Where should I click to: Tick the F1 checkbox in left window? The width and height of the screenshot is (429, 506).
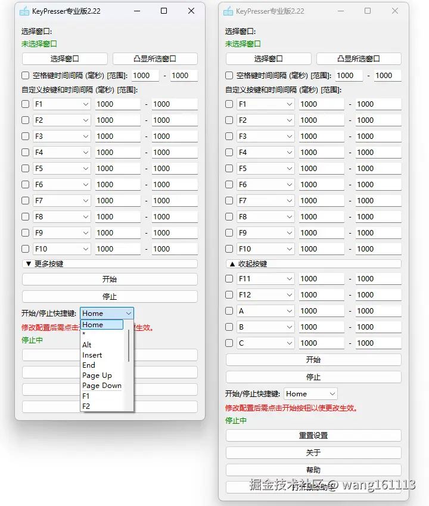(x=25, y=104)
